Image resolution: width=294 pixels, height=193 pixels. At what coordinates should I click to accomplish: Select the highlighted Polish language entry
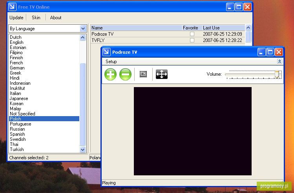[44, 119]
